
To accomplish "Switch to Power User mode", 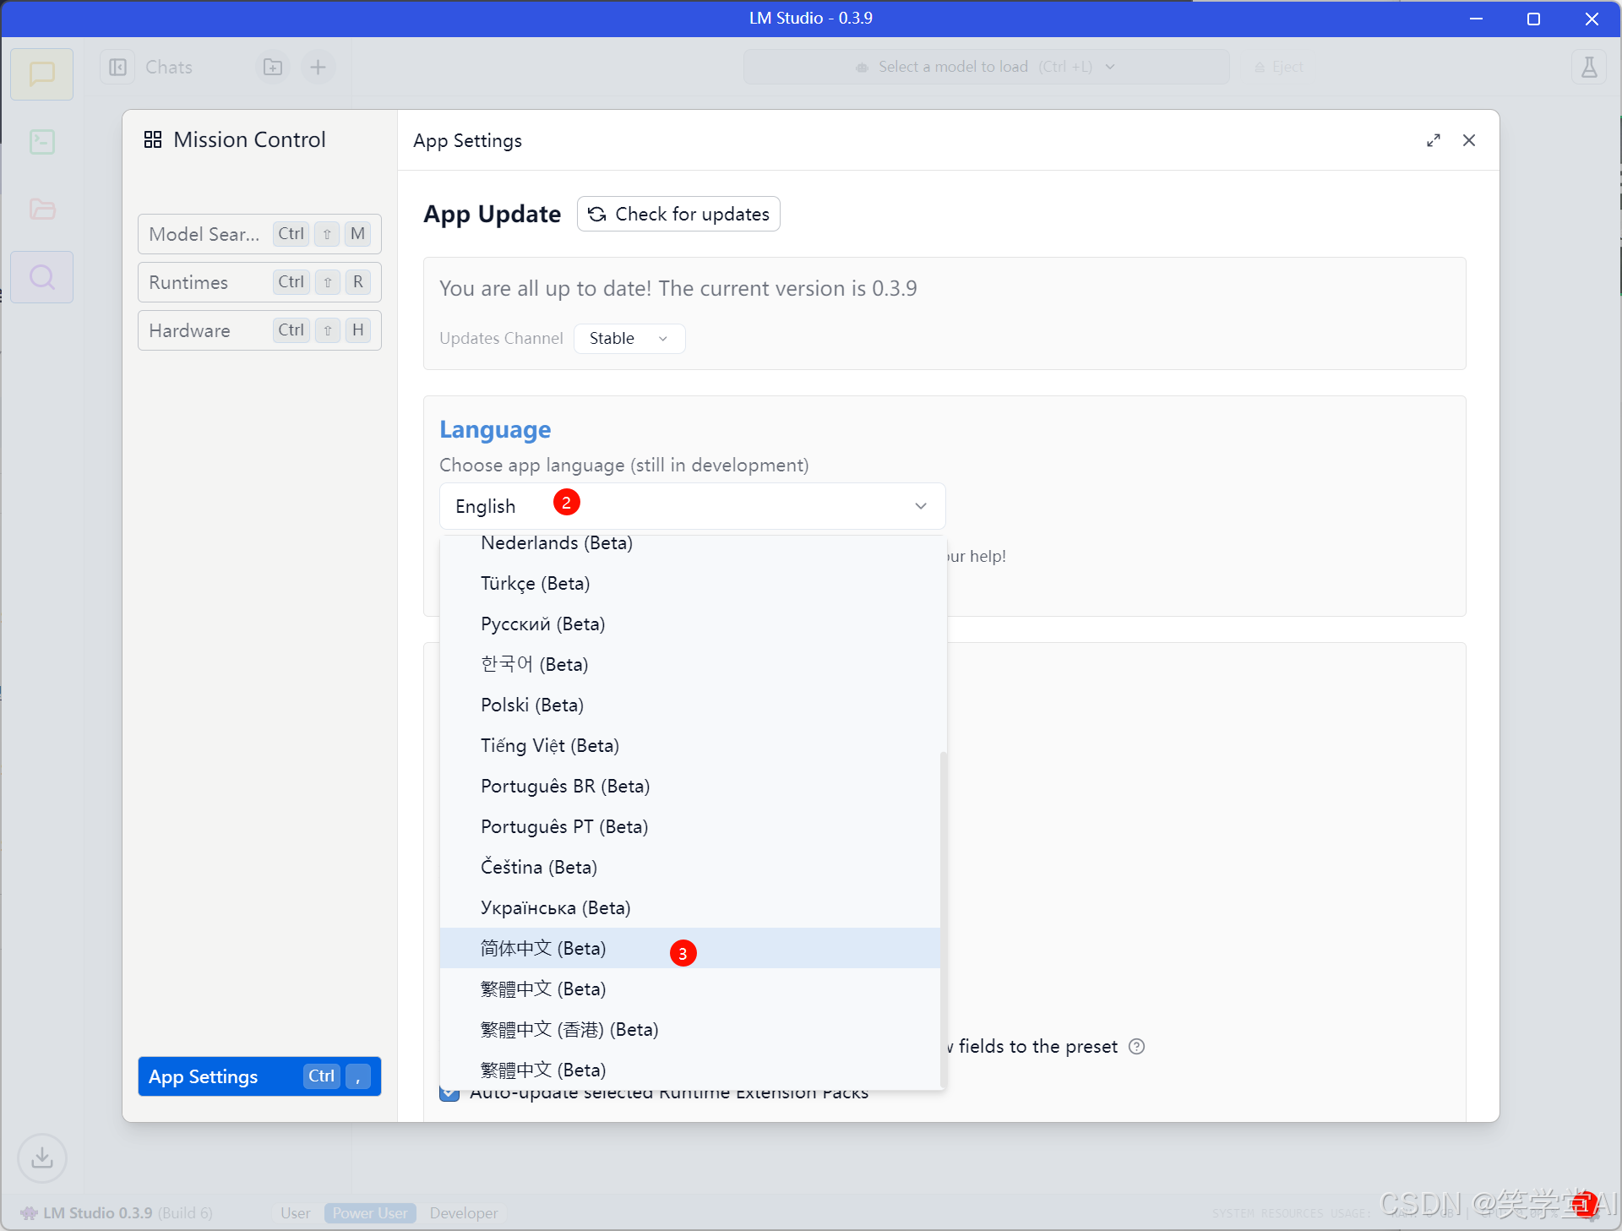I will tap(370, 1212).
